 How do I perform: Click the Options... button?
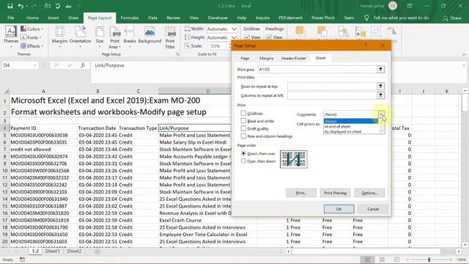click(369, 193)
